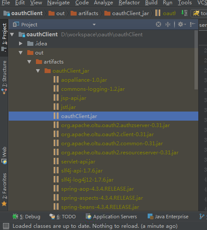Viewport: 207px width, 230px height.
Task: Open the 6: TODO tool window
Action: [63, 217]
